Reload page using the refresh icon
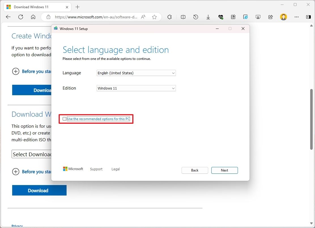Viewport: 315px width, 228px height. [20, 17]
